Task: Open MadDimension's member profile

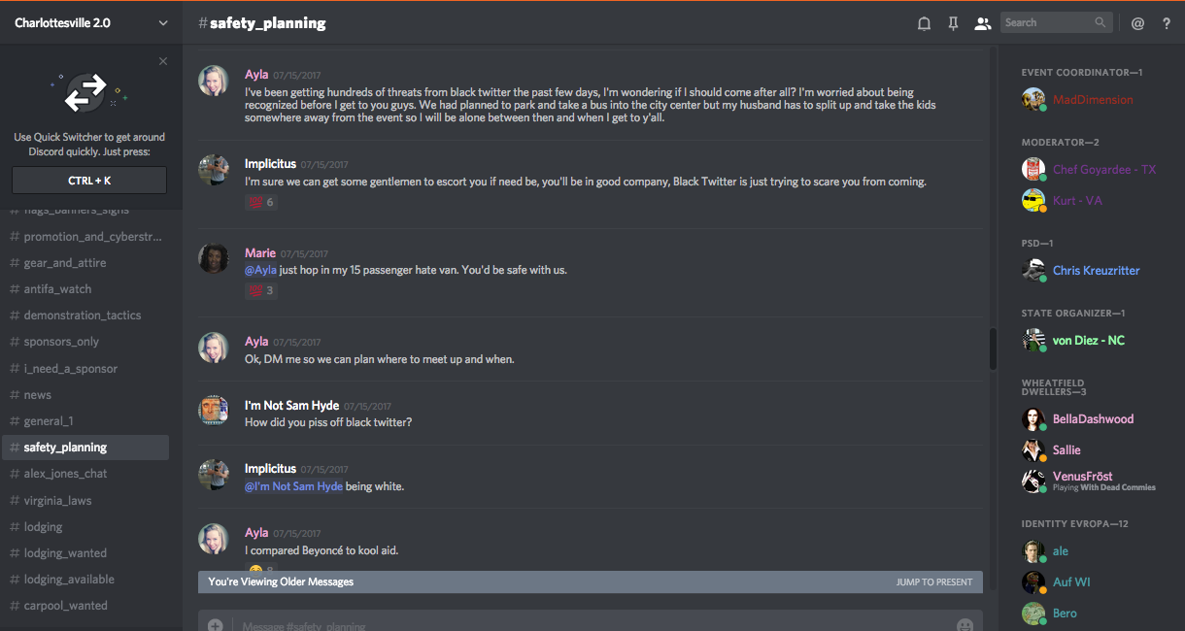Action: [x=1092, y=99]
